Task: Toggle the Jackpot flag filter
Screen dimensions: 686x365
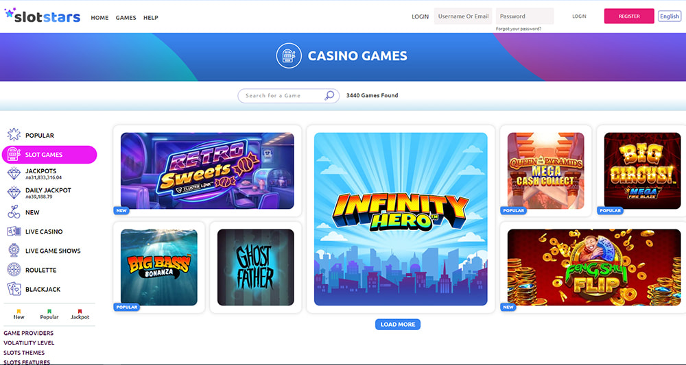Action: pos(80,314)
